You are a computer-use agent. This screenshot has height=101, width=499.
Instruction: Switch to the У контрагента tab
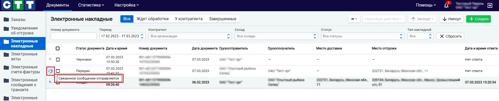189,19
